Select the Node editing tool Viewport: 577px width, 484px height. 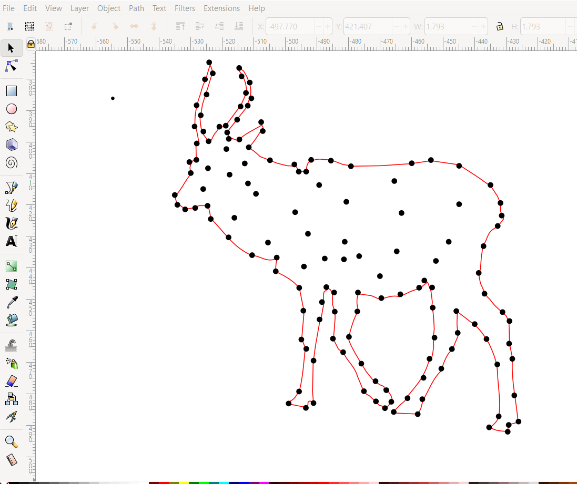11,66
